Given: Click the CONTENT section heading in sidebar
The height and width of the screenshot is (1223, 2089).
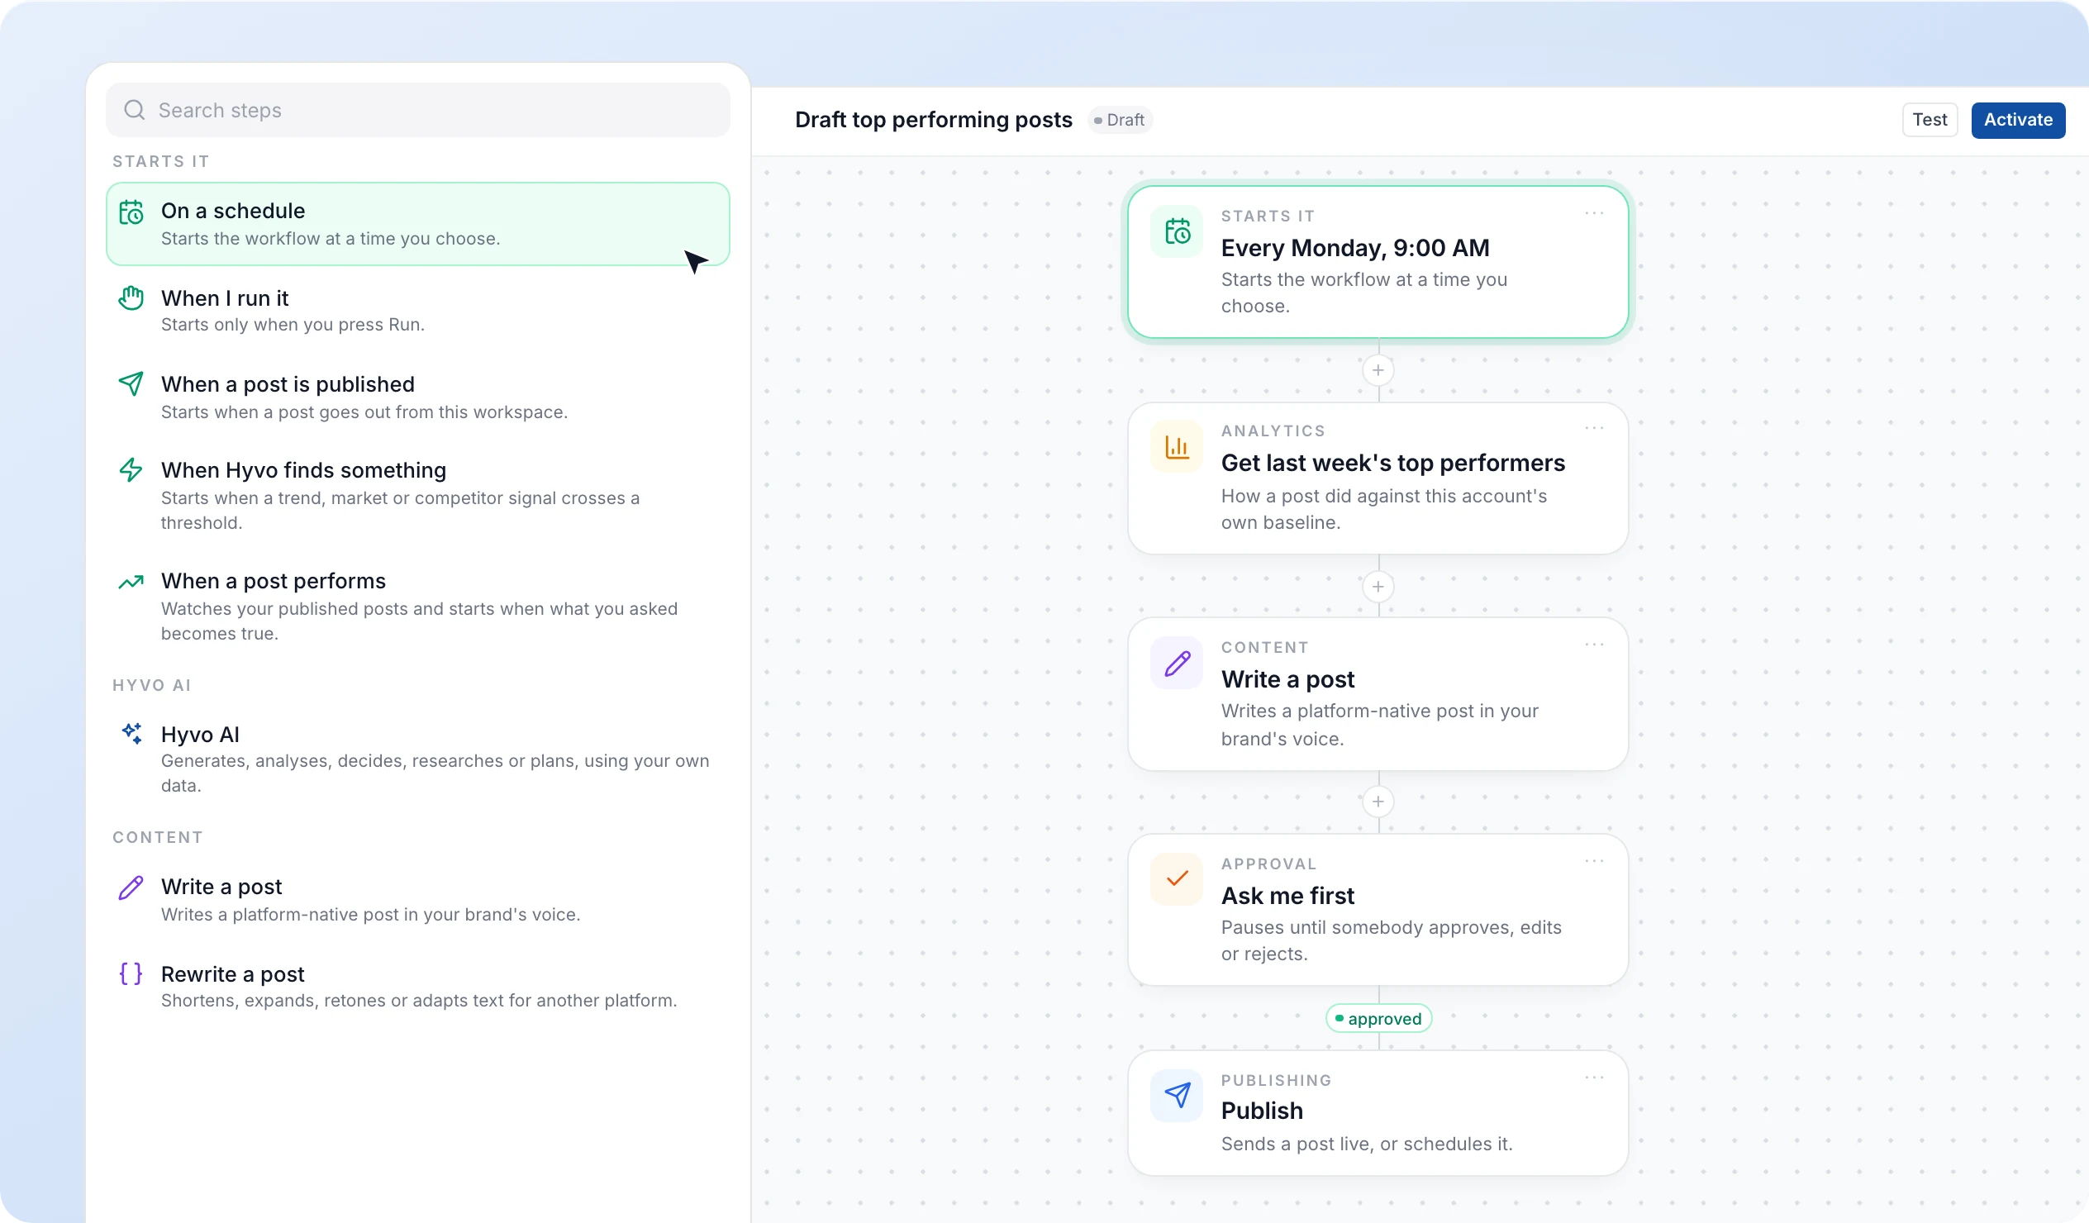Looking at the screenshot, I should pyautogui.click(x=158, y=837).
